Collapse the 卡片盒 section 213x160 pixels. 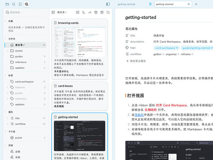click(5, 132)
